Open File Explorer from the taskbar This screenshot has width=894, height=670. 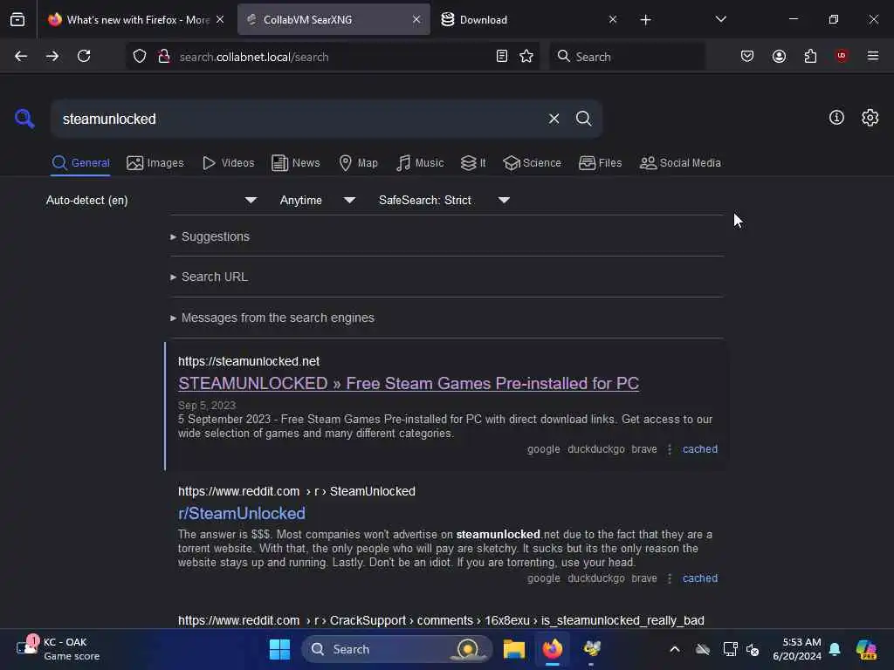click(513, 649)
